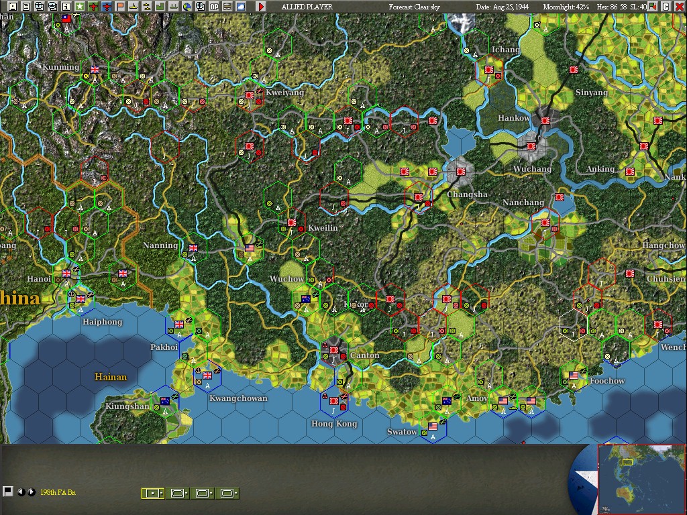
Task: Open the second aircraft database icon
Action: pyautogui.click(x=52, y=7)
